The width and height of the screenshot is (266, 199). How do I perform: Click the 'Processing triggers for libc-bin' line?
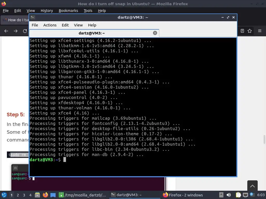click(x=99, y=150)
